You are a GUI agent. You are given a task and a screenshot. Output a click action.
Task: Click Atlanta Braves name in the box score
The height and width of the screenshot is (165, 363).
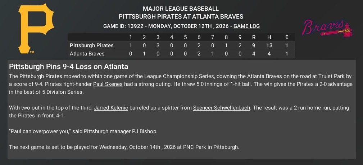87,54
